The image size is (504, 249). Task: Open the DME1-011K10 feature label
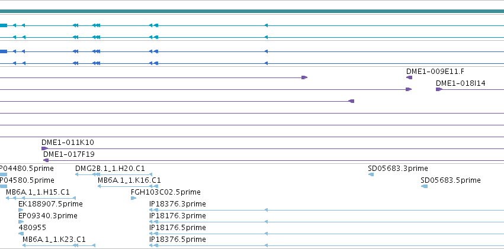point(68,143)
